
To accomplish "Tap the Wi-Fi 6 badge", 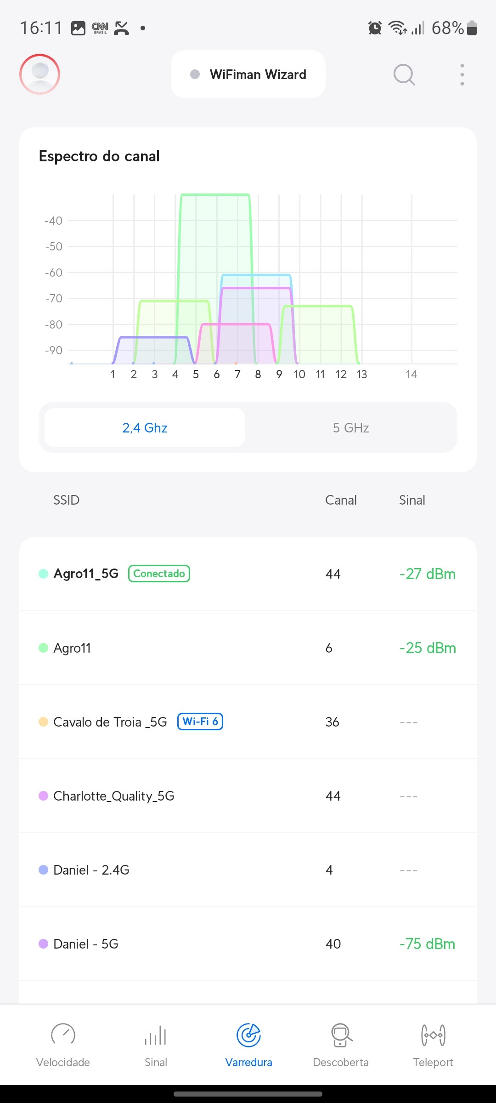I will click(200, 722).
